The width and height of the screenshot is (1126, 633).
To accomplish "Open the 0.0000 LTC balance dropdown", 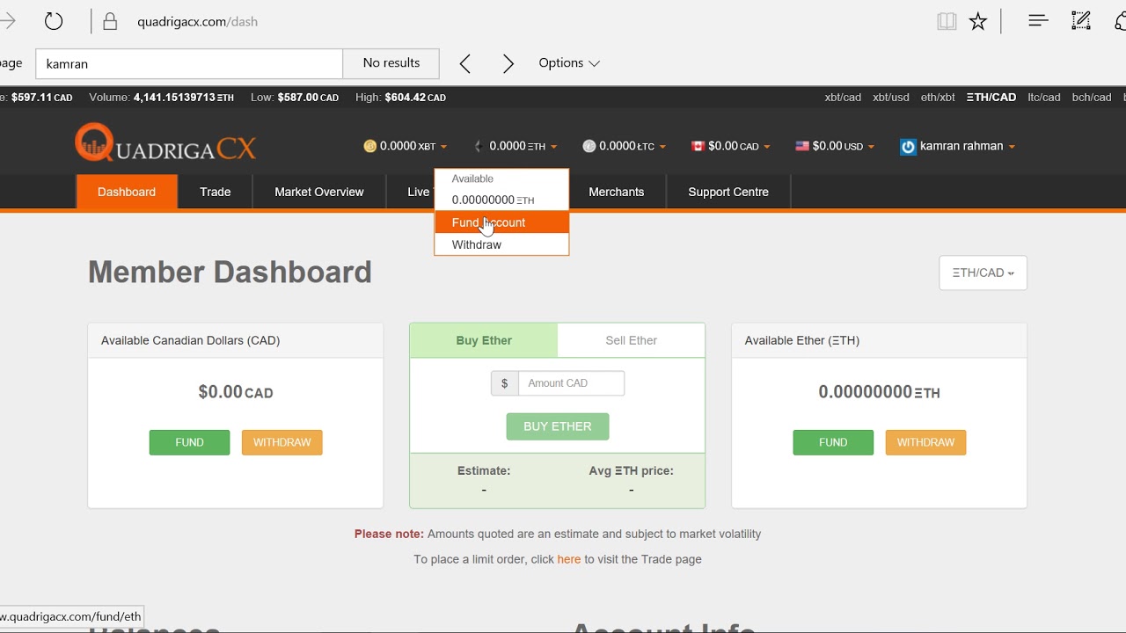I will 625,146.
